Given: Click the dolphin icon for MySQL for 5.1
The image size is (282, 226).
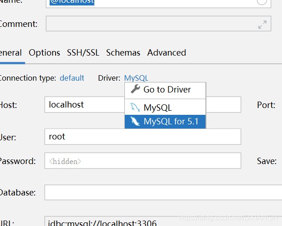Looking at the screenshot, I should coord(135,122).
